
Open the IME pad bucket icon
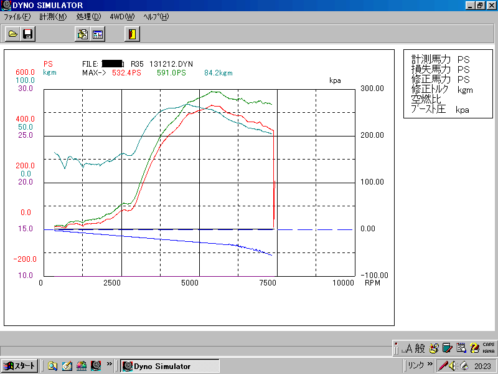coord(433,348)
